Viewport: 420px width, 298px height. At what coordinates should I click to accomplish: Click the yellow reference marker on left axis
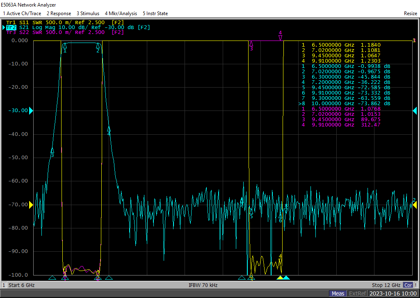[31, 205]
